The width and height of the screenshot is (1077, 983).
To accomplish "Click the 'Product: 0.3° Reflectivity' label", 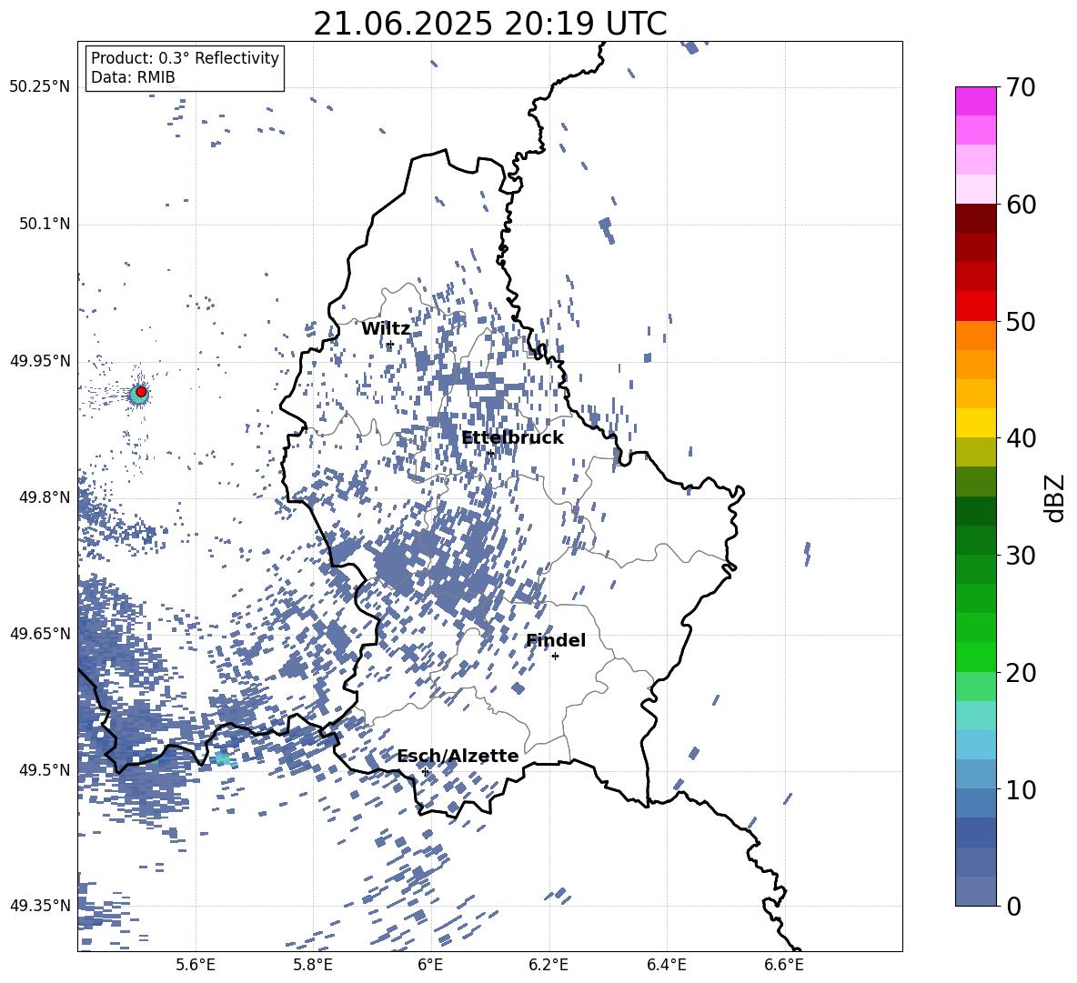I will pyautogui.click(x=185, y=57).
